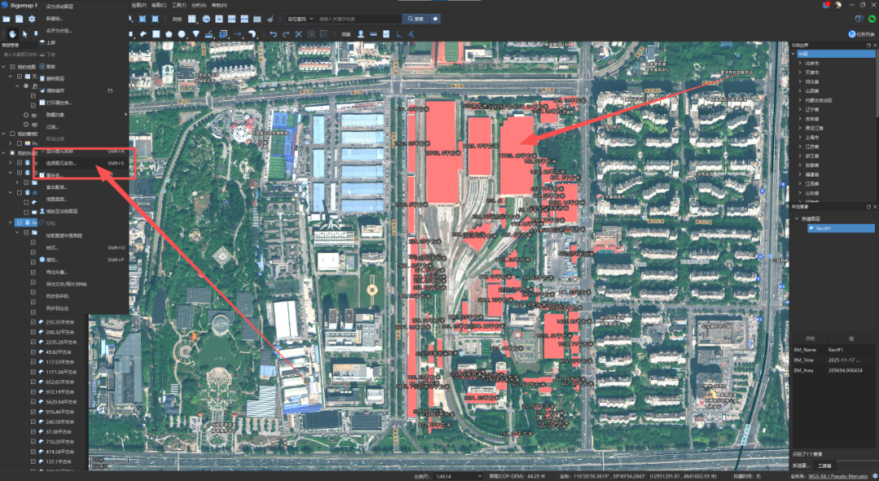Screen dimensions: 879x481
Task: Toggle checkbox for 652.65平方米 item
Action: (33, 382)
